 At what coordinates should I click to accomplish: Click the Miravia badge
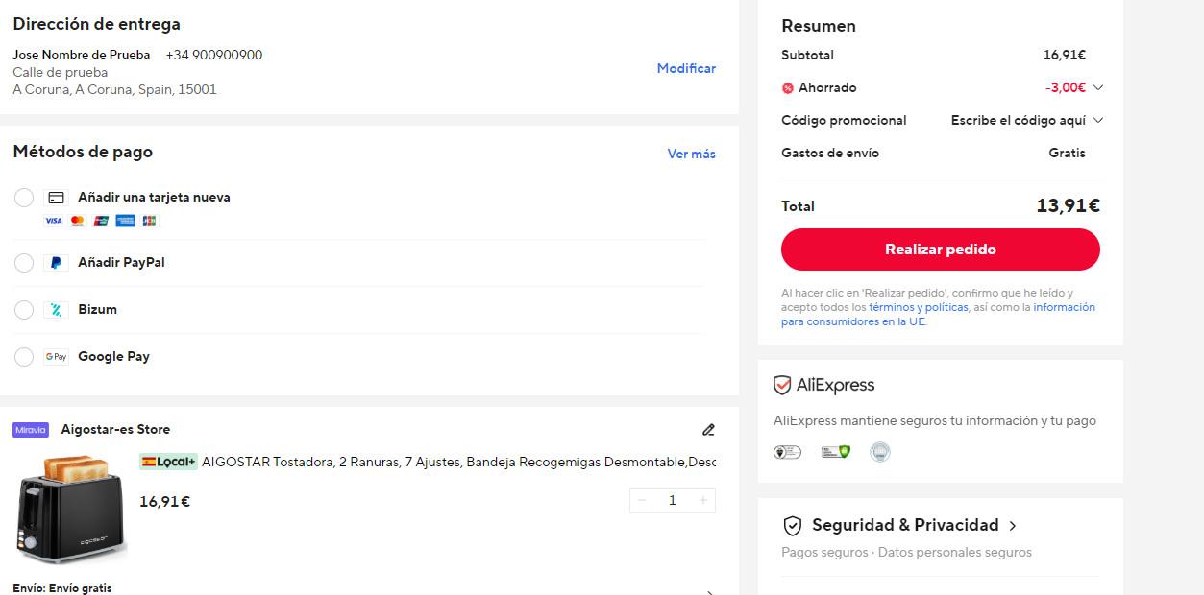[31, 430]
